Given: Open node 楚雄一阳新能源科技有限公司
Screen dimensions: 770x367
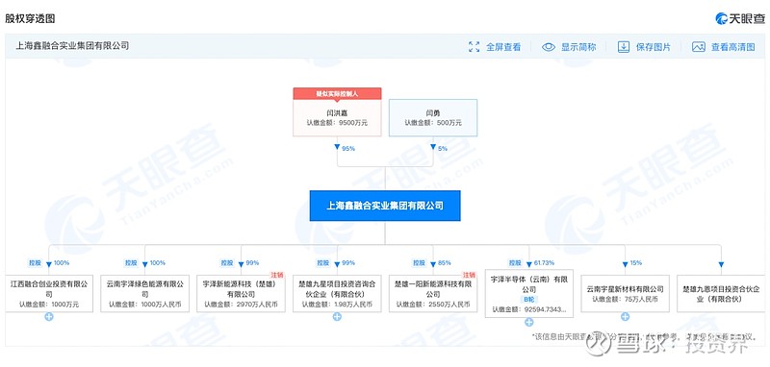Looking at the screenshot, I should coord(432,293).
